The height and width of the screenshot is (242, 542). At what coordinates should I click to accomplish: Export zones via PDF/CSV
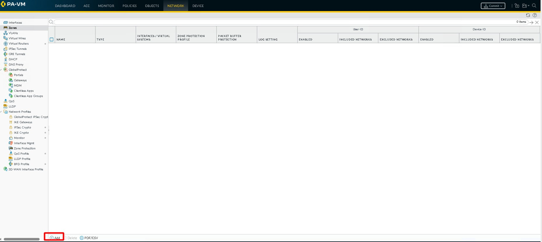pos(89,238)
